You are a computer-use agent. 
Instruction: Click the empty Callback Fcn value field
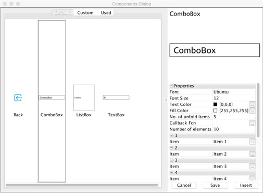(x=231, y=123)
